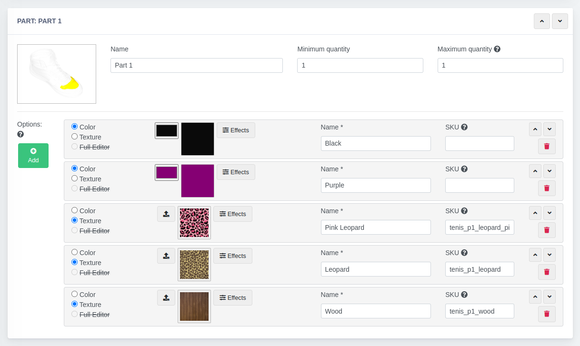Move Leopard option up

(535, 255)
